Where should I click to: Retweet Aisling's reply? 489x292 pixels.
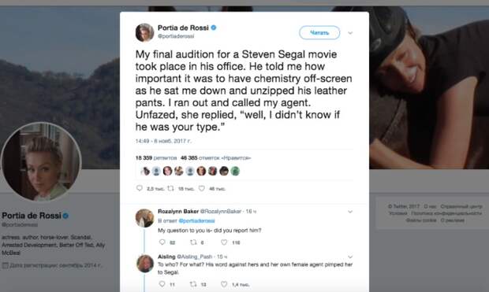pyautogui.click(x=193, y=284)
